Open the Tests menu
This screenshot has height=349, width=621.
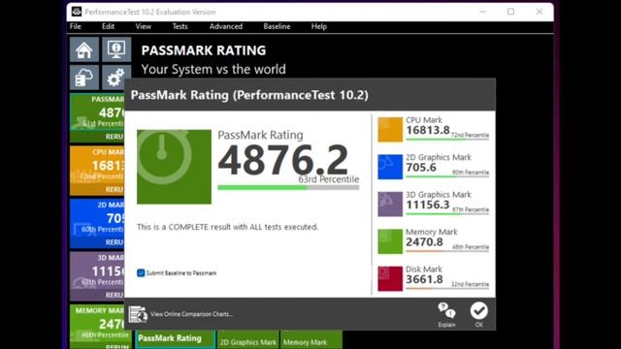180,26
